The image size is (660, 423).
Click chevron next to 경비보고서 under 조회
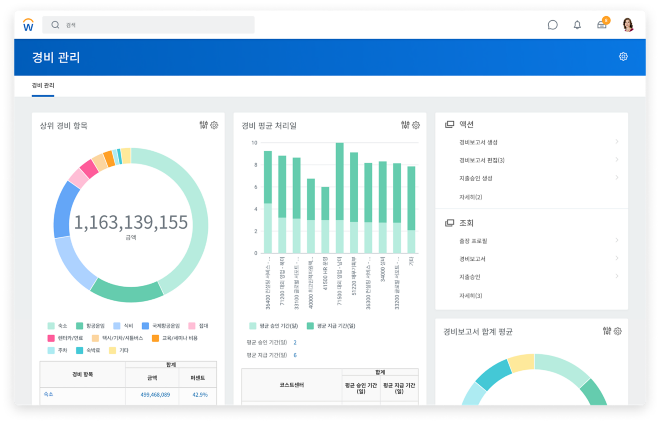[x=617, y=258]
